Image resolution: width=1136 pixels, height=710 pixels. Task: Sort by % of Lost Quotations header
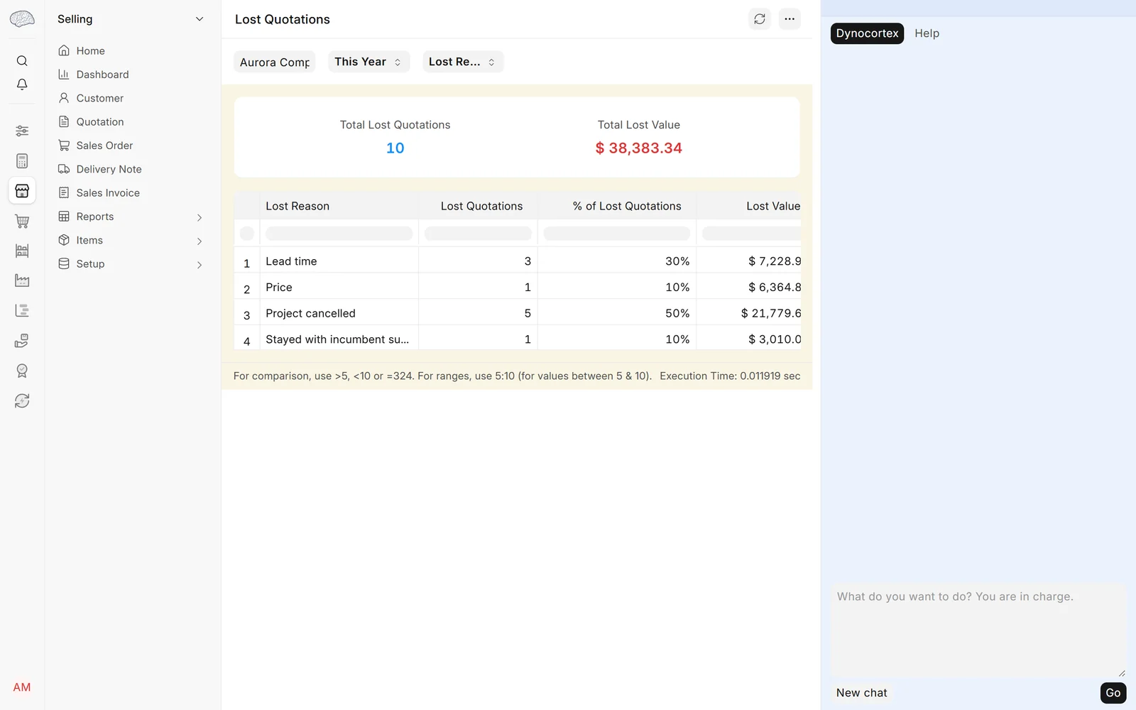pos(627,206)
